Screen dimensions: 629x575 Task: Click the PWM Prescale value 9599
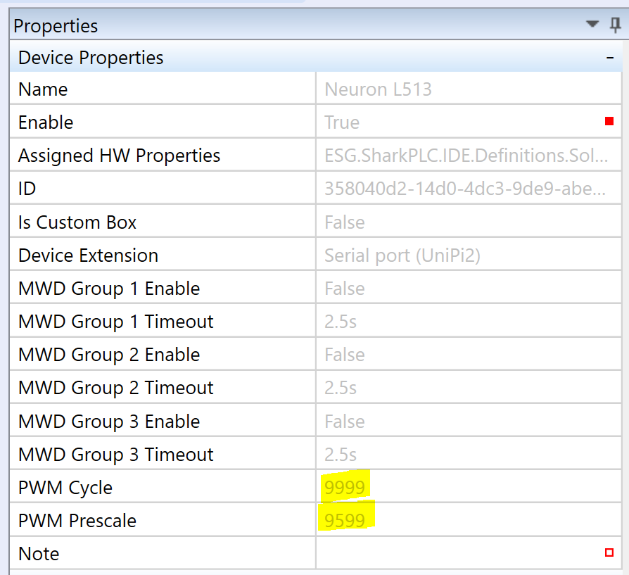(345, 521)
